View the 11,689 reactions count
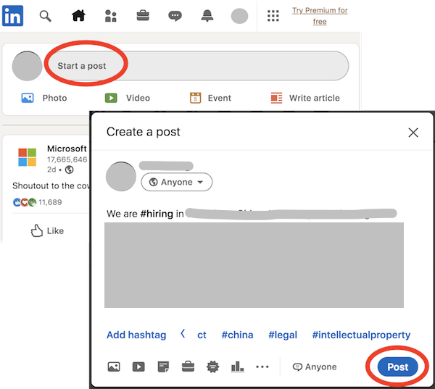The width and height of the screenshot is (435, 389). tap(50, 202)
